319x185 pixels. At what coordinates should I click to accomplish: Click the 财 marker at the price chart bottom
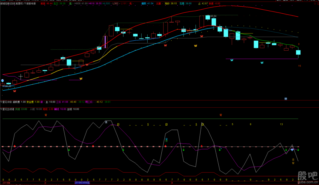click(286, 99)
